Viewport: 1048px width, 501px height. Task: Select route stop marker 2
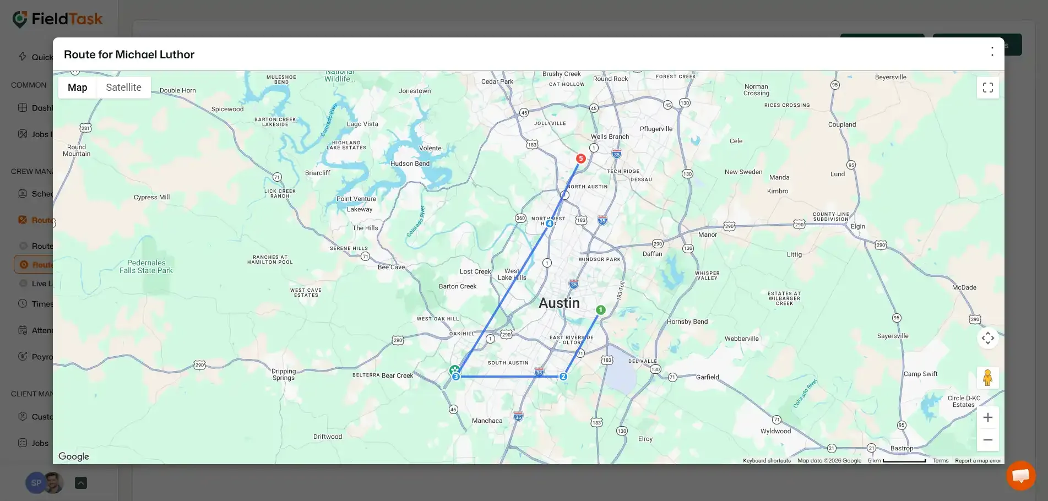(x=563, y=377)
